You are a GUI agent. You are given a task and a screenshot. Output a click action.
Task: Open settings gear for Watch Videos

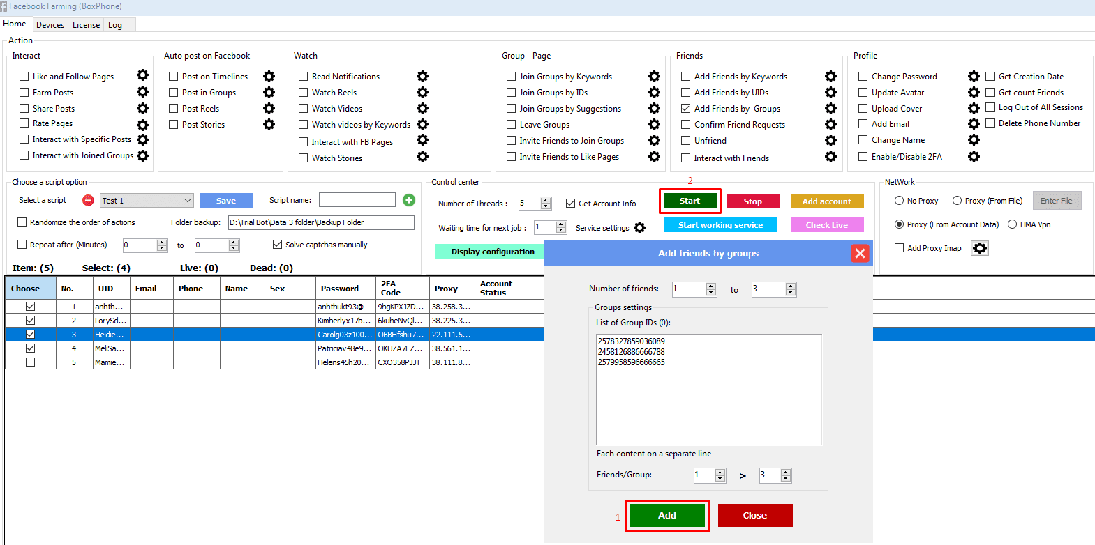422,108
